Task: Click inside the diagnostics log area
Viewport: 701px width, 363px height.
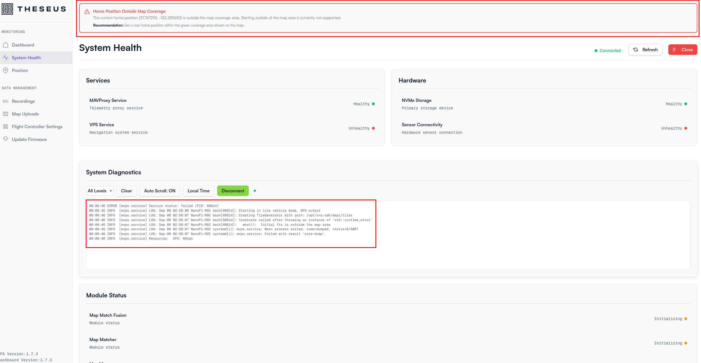Action: coord(388,255)
